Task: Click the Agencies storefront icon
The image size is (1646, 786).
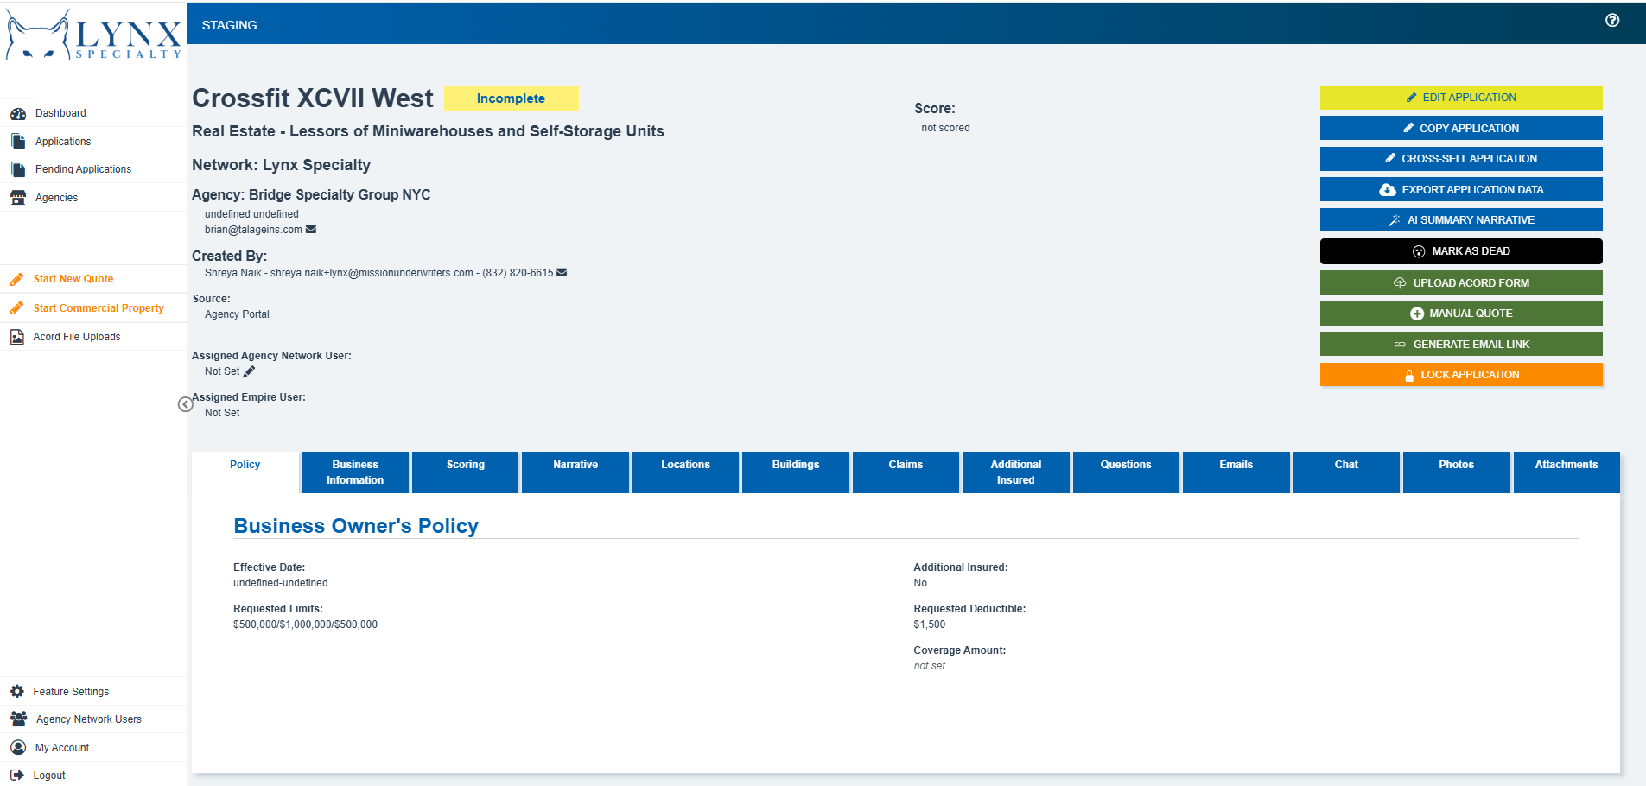Action: 18,198
